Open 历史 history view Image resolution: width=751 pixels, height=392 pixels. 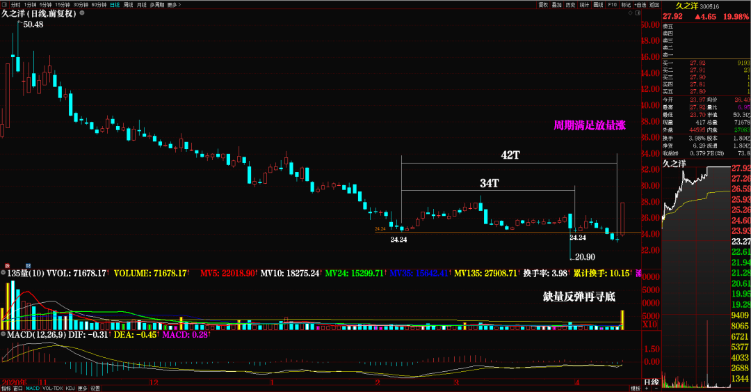tap(570, 5)
